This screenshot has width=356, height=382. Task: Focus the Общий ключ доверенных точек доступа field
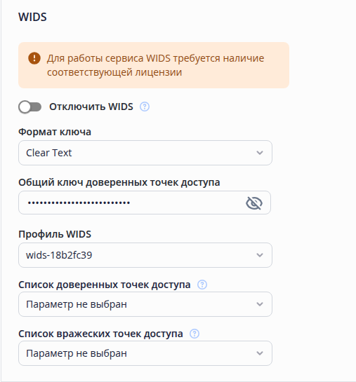132,203
